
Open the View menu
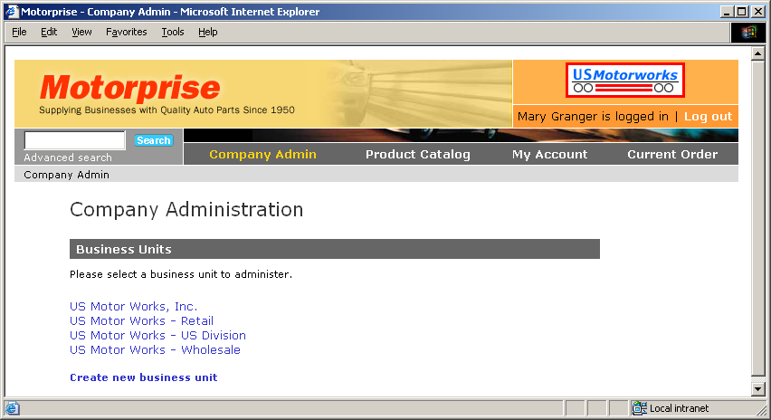tap(81, 32)
